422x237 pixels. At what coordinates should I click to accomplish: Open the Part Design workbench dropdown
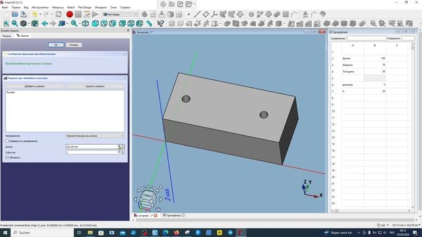pos(120,14)
